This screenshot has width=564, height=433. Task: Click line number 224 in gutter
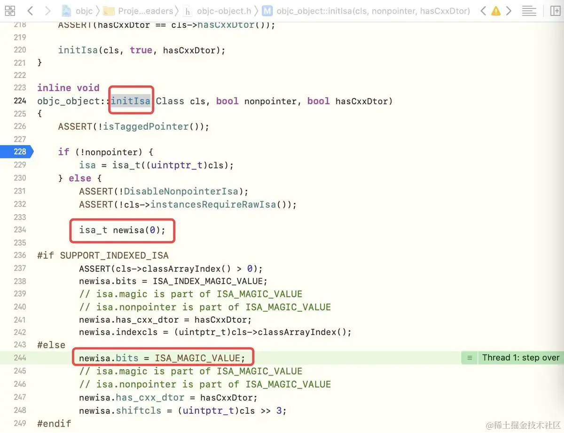20,101
